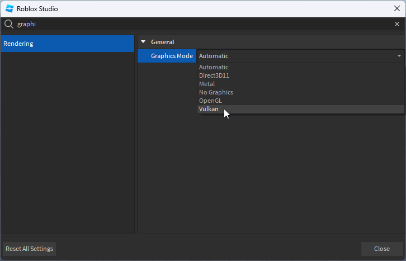Image resolution: width=406 pixels, height=261 pixels.
Task: Focus the search field containing graphi
Action: click(x=201, y=24)
